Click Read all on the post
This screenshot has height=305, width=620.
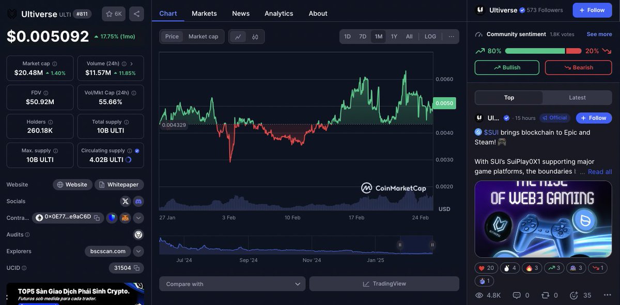[600, 172]
